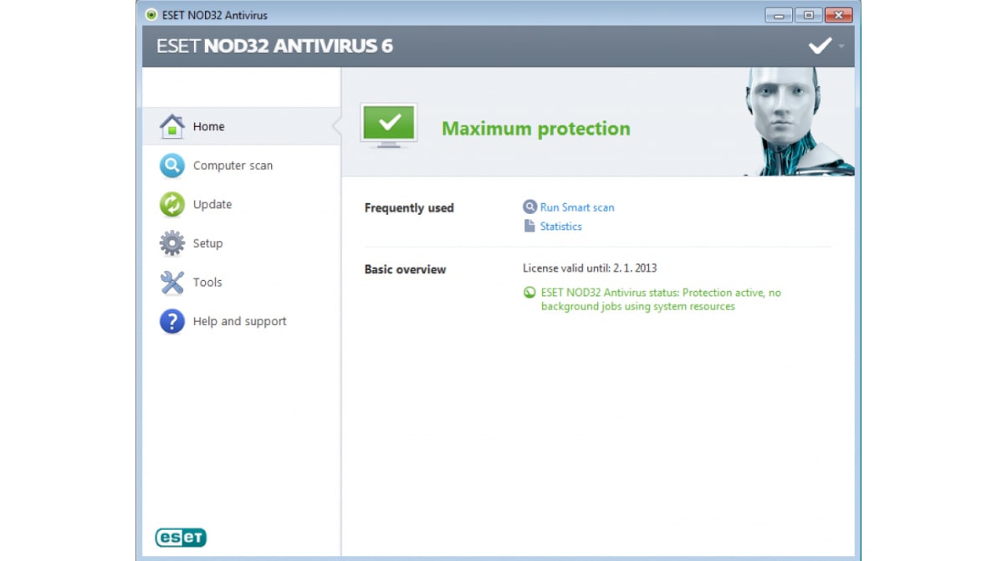Minimize the ESET NOD32 Antivirus window
Image resolution: width=997 pixels, height=561 pixels.
click(x=778, y=15)
